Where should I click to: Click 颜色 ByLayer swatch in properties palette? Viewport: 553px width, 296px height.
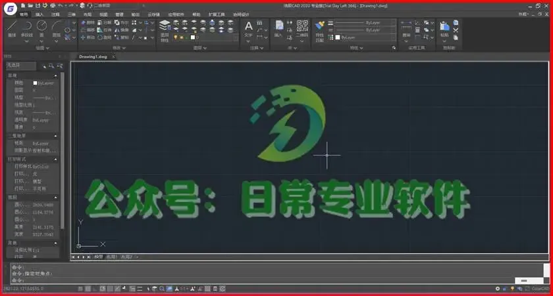coord(35,83)
